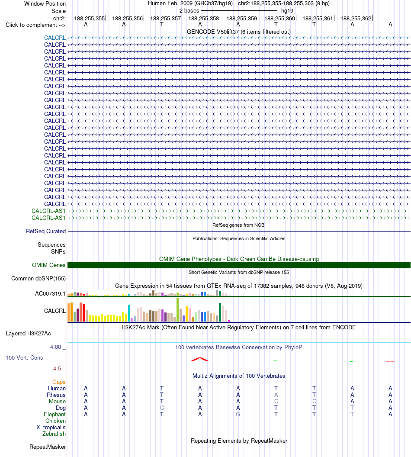The height and width of the screenshot is (457, 411).
Task: Select the Window Position label
Action: (45, 4)
